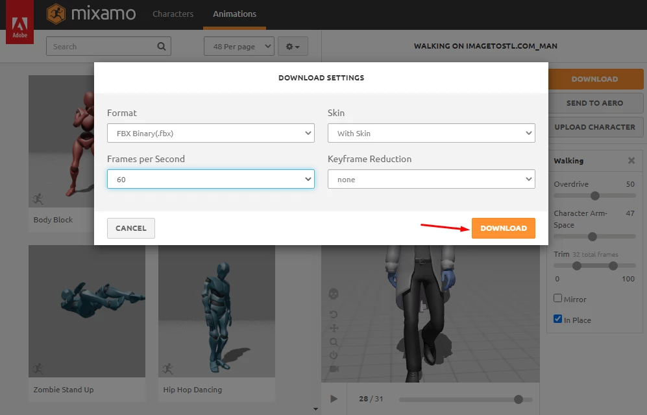The height and width of the screenshot is (415, 647).
Task: Open the Keyframe Reduction dropdown
Action: point(431,179)
